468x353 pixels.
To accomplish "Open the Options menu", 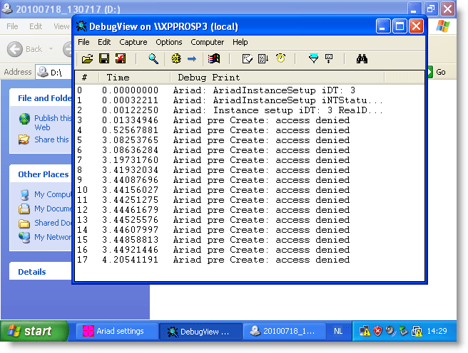I will click(x=169, y=42).
